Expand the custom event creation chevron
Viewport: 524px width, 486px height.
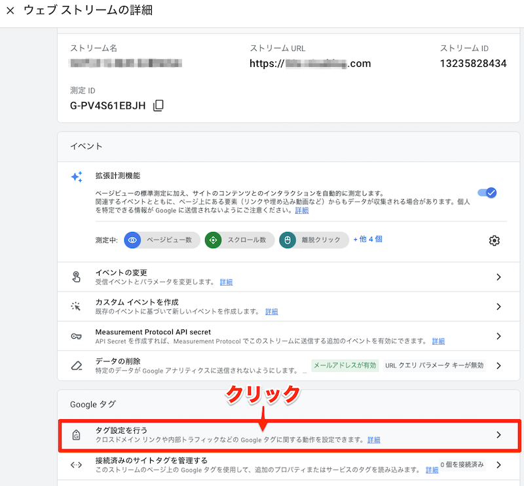pos(498,307)
